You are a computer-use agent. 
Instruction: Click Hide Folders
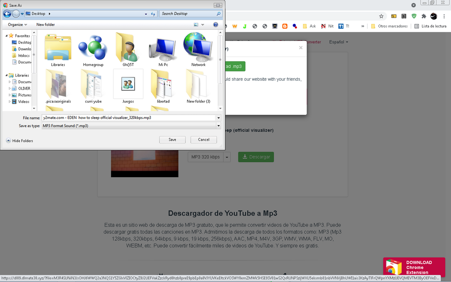coord(20,141)
